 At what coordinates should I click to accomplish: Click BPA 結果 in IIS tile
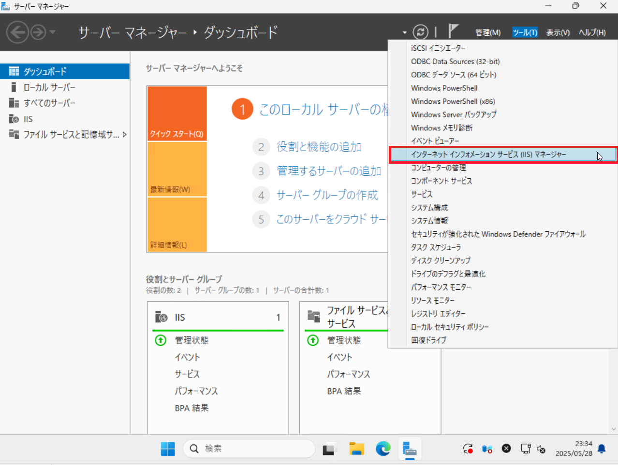191,408
